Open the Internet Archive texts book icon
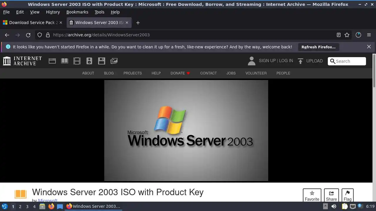Screen dimensions: 376x211 tap(65, 61)
